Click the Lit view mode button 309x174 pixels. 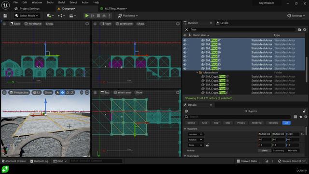coord(37,92)
